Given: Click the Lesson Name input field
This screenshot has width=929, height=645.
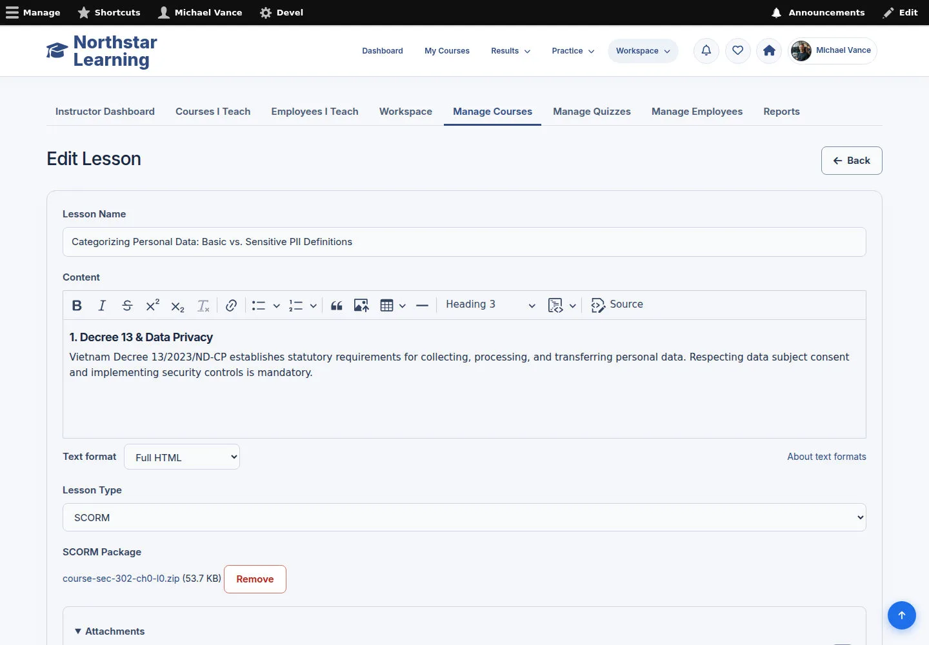Looking at the screenshot, I should (x=464, y=242).
